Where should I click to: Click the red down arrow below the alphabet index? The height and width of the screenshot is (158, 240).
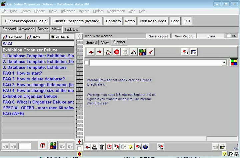pos(79,142)
